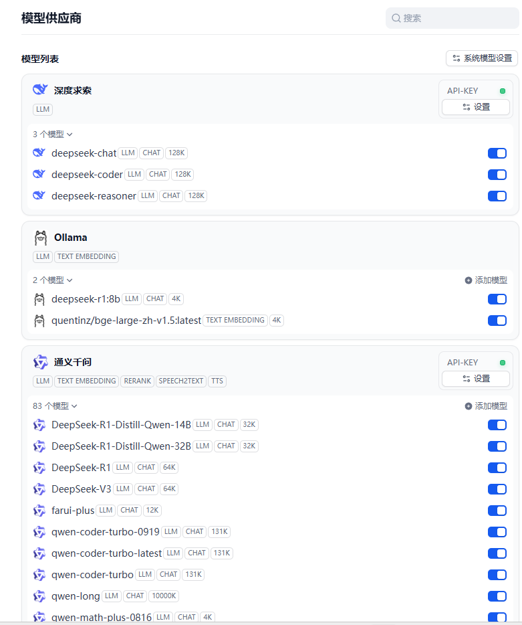Focus the 搜索 search field
Image resolution: width=522 pixels, height=625 pixels.
click(452, 18)
